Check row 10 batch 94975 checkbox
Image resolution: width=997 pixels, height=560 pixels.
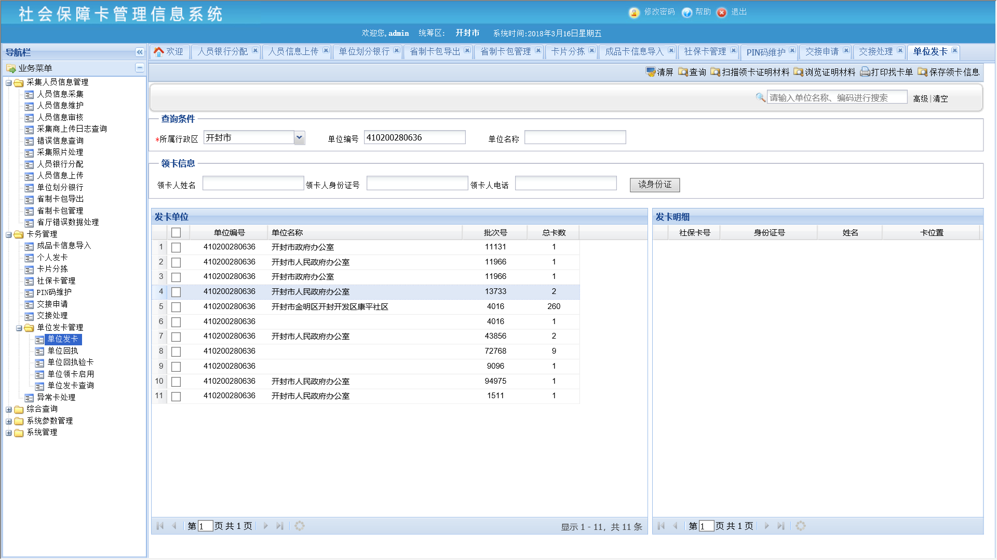[x=176, y=382]
